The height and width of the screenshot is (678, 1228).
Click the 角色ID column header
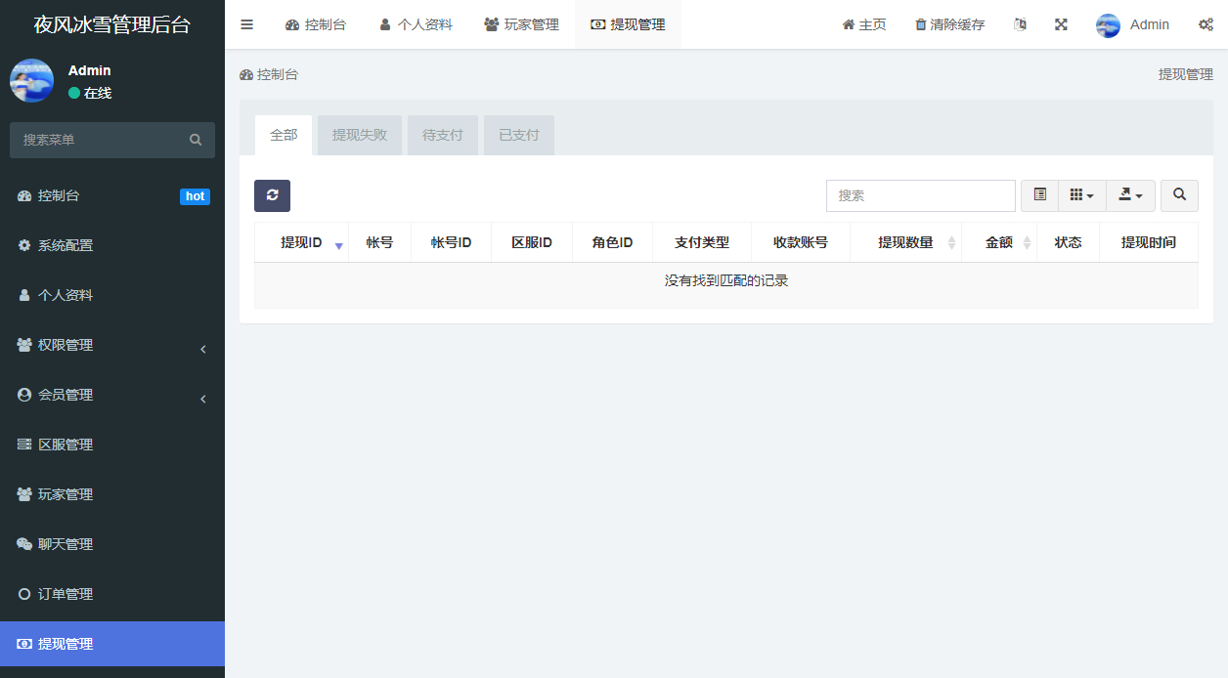click(x=612, y=242)
